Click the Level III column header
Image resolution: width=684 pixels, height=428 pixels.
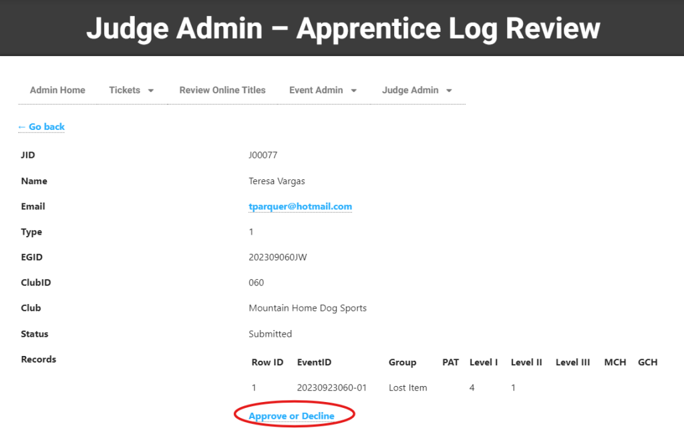[x=572, y=363]
